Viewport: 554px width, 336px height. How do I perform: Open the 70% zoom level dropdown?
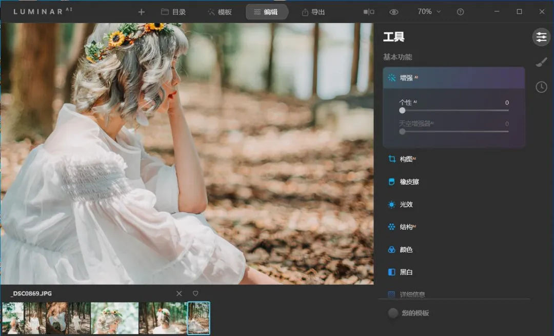coord(428,11)
